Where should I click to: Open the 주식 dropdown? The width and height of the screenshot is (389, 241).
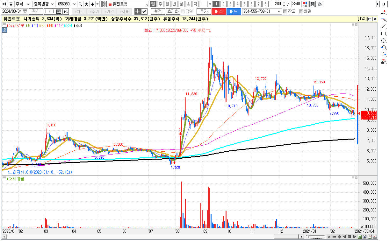[x=23, y=4]
